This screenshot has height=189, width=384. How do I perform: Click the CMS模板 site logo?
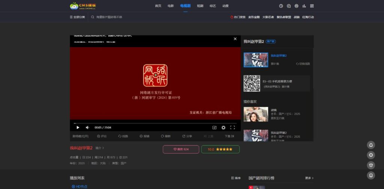(83, 6)
